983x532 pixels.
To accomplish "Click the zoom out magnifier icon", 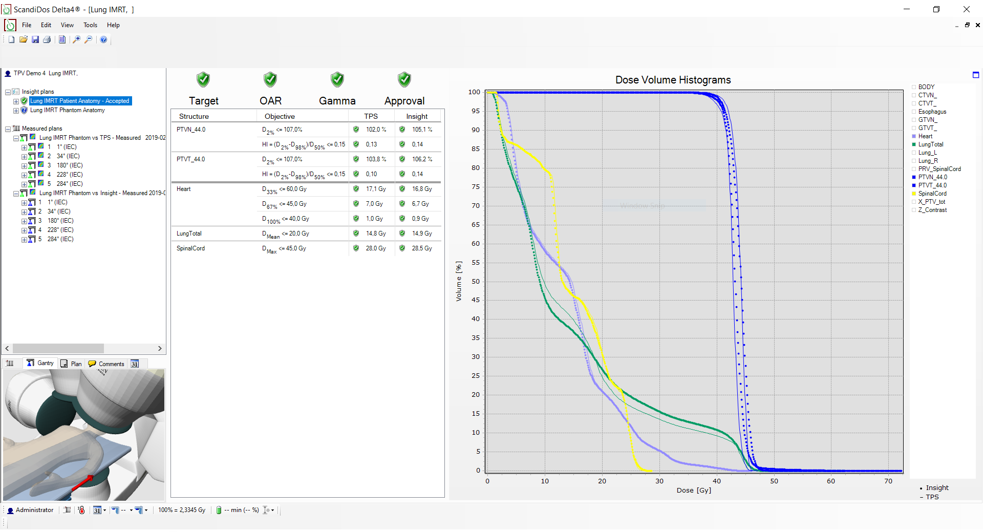I will 89,39.
